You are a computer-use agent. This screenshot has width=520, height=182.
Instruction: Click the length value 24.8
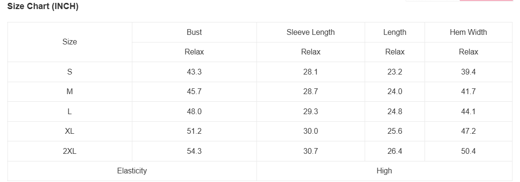[x=395, y=111]
